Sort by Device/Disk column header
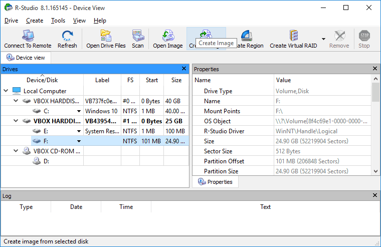The image size is (381, 247). coord(42,80)
